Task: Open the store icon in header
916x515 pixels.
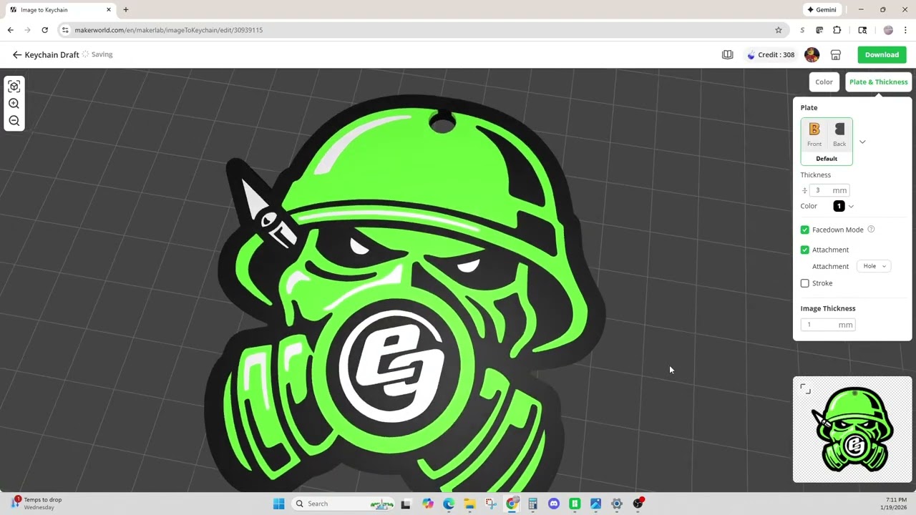Action: [835, 54]
